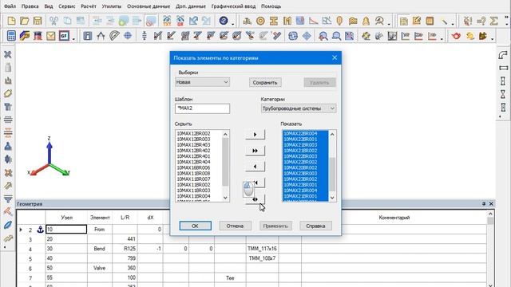This screenshot has height=287, width=511.
Task: Click the red teapot icon
Action: (x=456, y=35)
